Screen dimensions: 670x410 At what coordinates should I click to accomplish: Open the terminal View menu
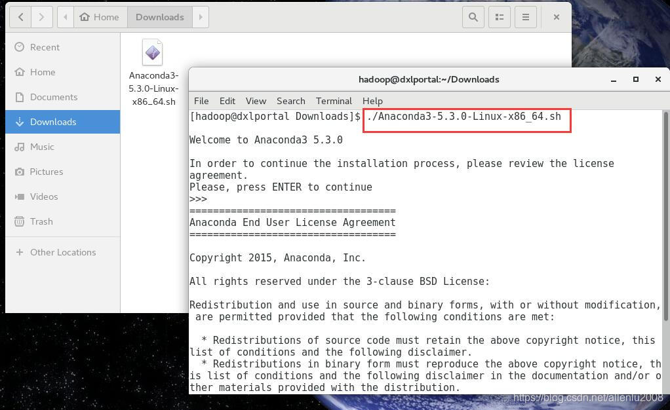pos(256,102)
